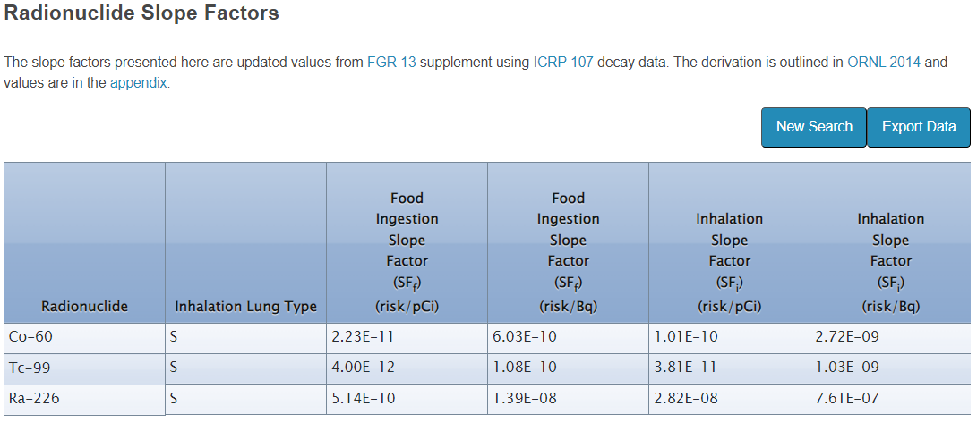Click the New Search button
The width and height of the screenshot is (977, 423).
click(x=813, y=127)
